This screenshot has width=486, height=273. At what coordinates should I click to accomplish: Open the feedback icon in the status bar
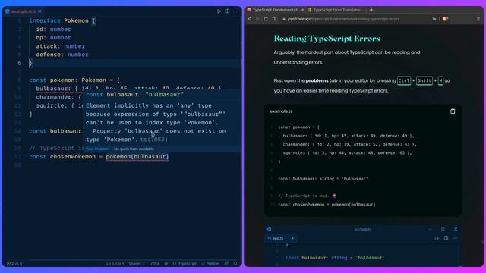coord(226,263)
